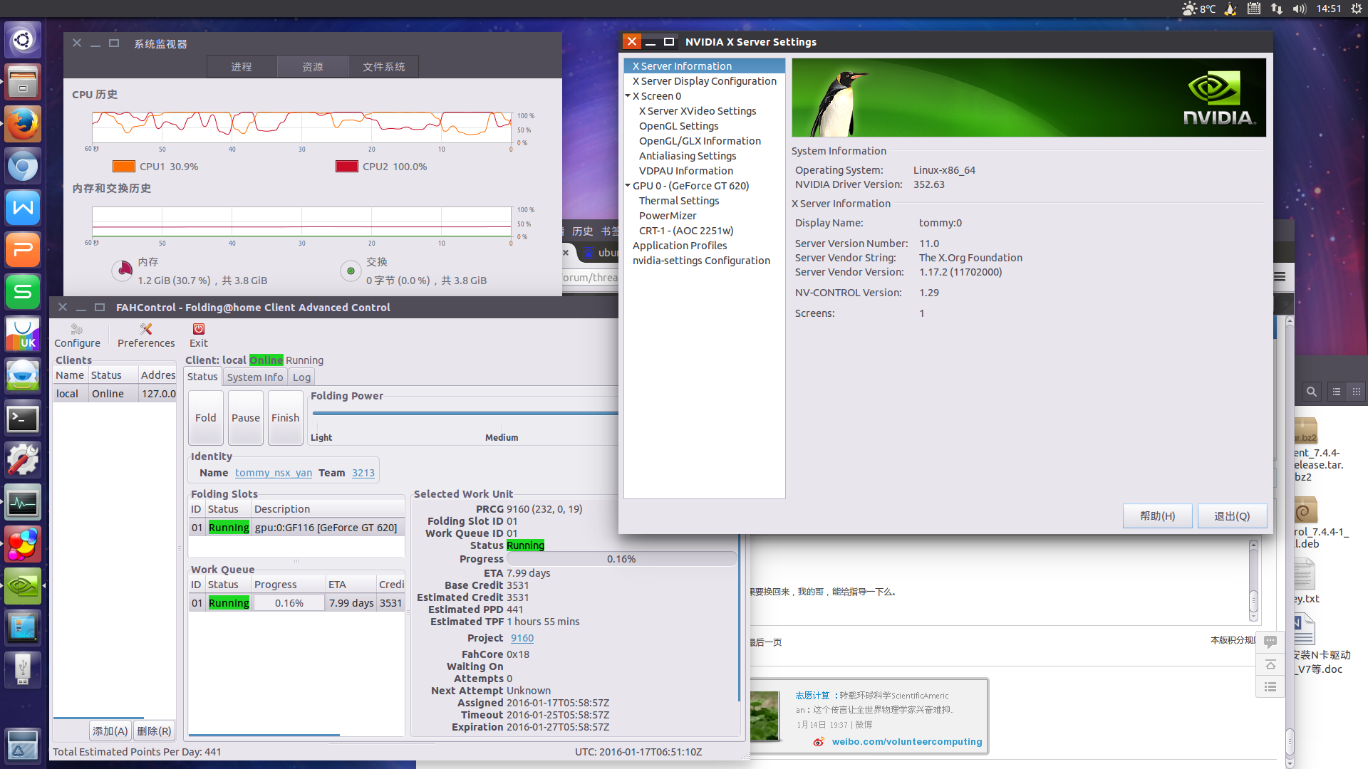The width and height of the screenshot is (1368, 769).
Task: Select the local client row
Action: (115, 394)
